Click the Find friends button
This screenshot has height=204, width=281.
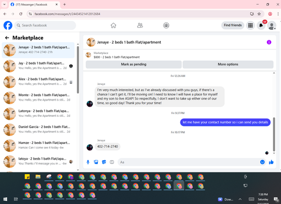233,25
